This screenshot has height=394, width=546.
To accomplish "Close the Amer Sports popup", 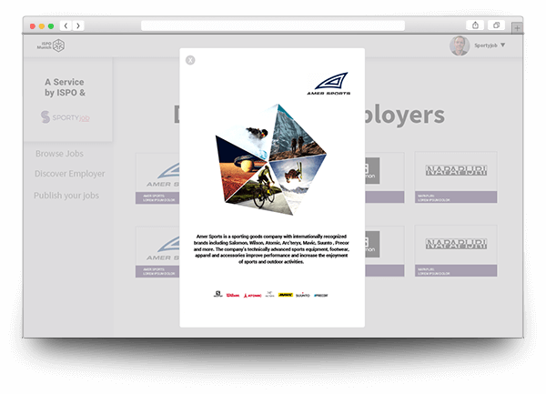I will 190,60.
